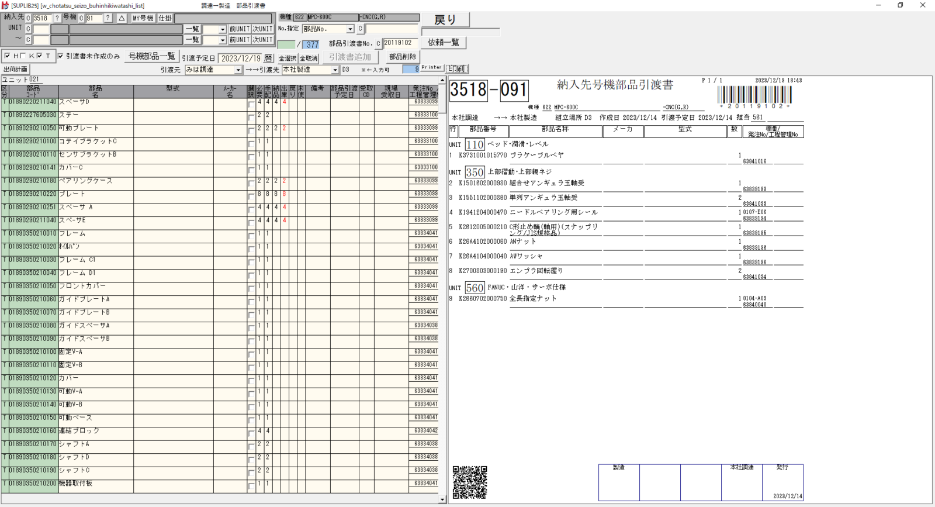
Task: Click the parts list vertical scrollbar down arrow
Action: 442,499
